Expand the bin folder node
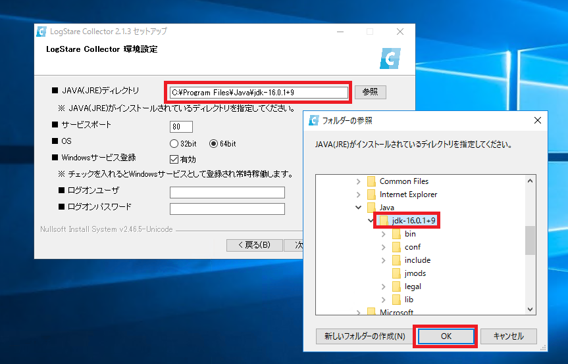 pyautogui.click(x=384, y=234)
